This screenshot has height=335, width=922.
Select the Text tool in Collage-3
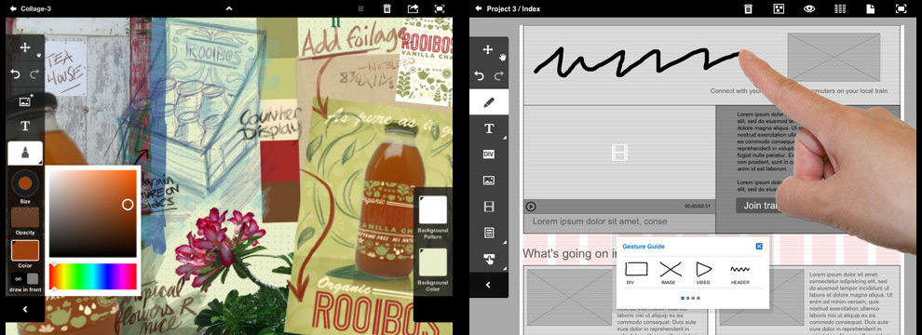pos(25,127)
